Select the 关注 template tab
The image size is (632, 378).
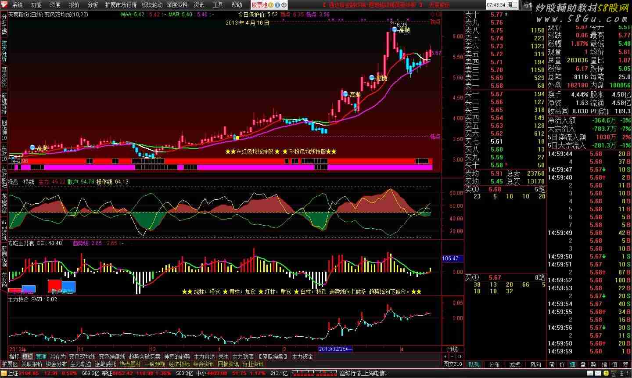coord(223,356)
